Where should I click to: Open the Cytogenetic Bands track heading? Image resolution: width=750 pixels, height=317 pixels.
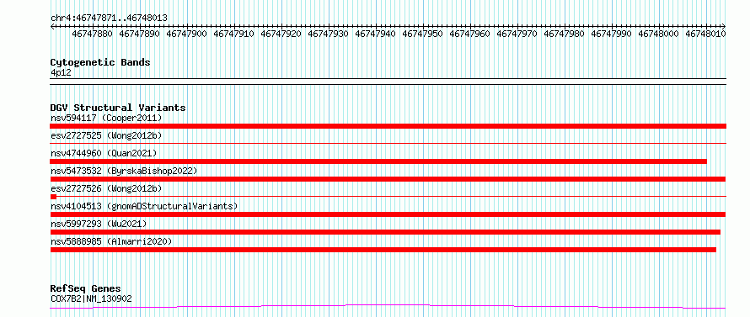pyautogui.click(x=100, y=62)
